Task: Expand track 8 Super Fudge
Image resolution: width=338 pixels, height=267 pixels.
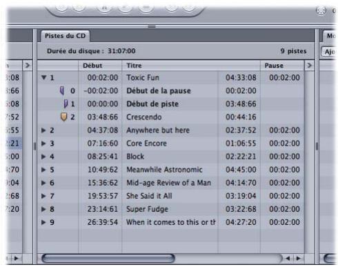Action: [x=43, y=209]
